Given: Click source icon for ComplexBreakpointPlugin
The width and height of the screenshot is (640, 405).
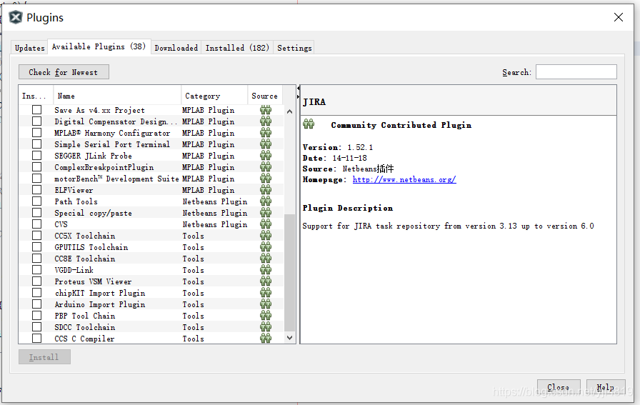Looking at the screenshot, I should (x=266, y=167).
